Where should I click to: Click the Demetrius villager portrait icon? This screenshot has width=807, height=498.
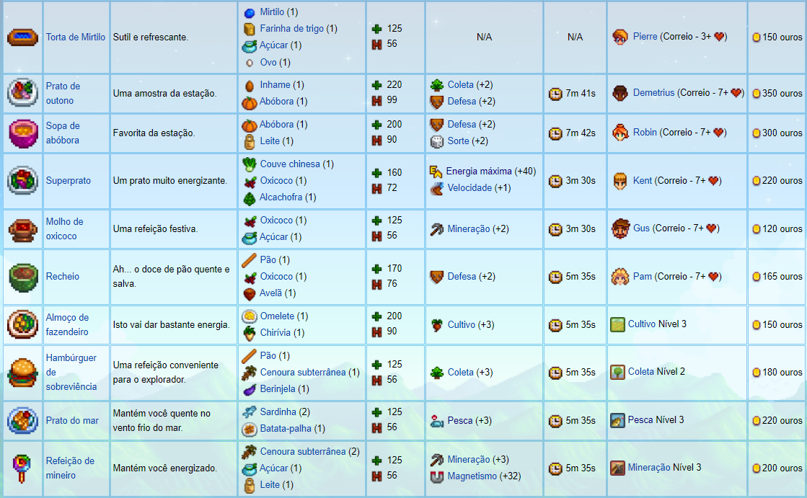[620, 93]
